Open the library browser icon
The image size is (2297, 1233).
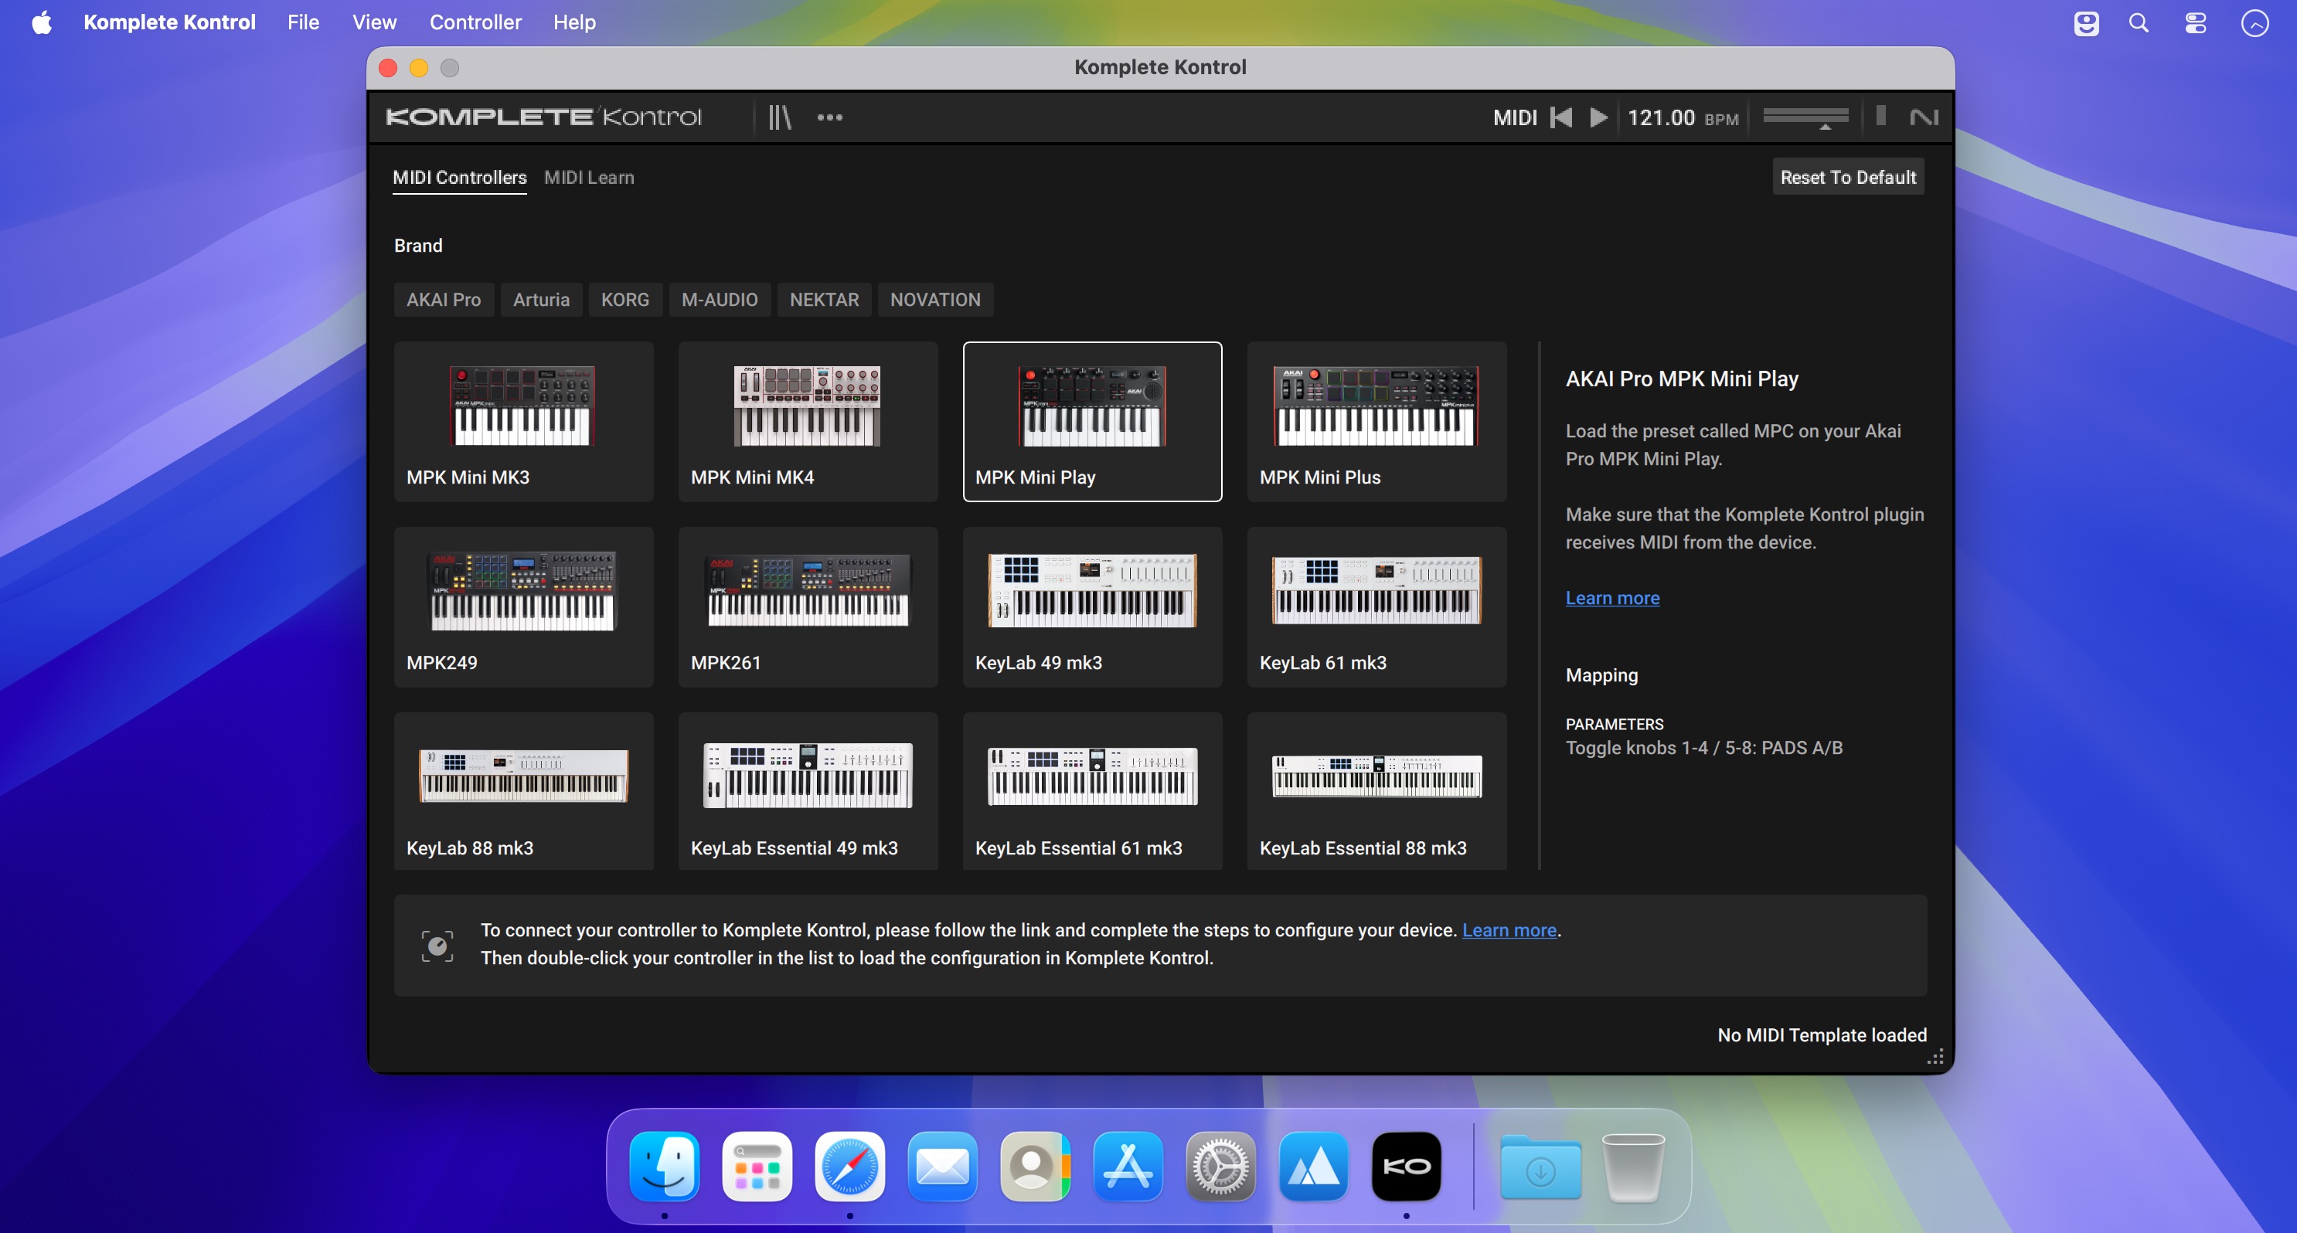point(779,117)
